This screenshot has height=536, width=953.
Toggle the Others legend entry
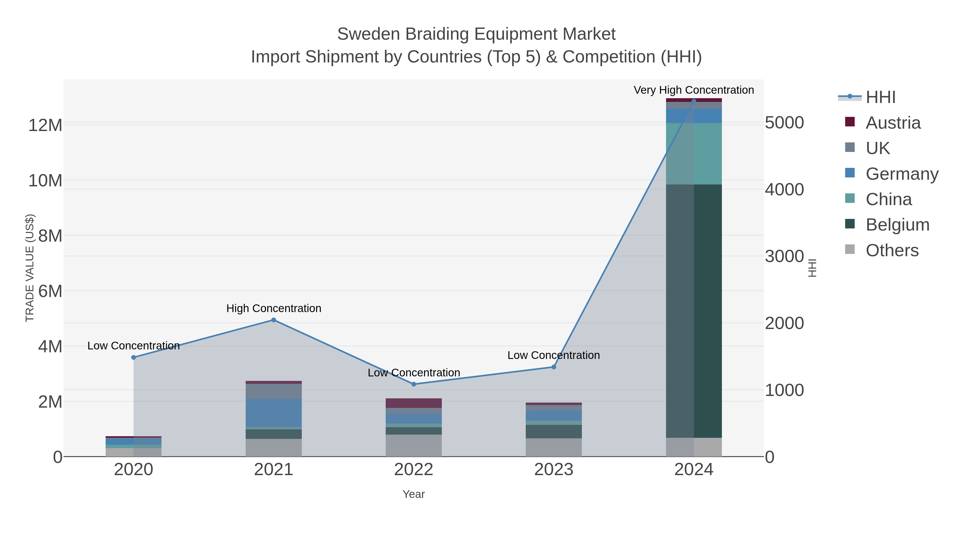click(882, 250)
